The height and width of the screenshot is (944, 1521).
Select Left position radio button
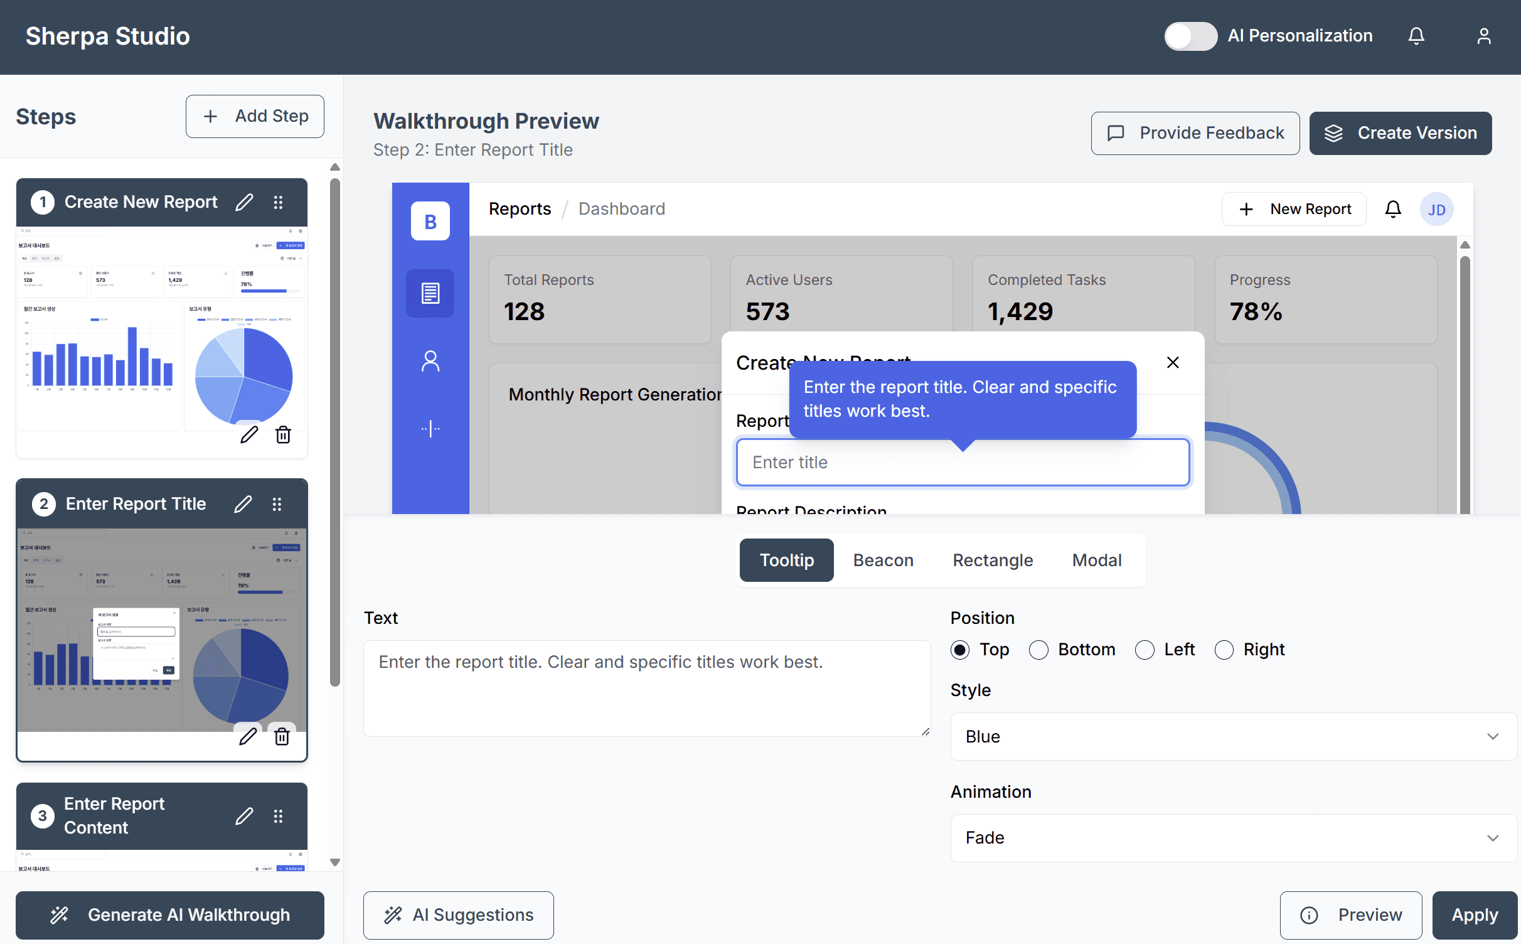1145,650
